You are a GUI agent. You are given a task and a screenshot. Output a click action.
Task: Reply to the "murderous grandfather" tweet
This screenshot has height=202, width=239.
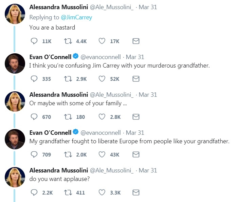(x=34, y=79)
